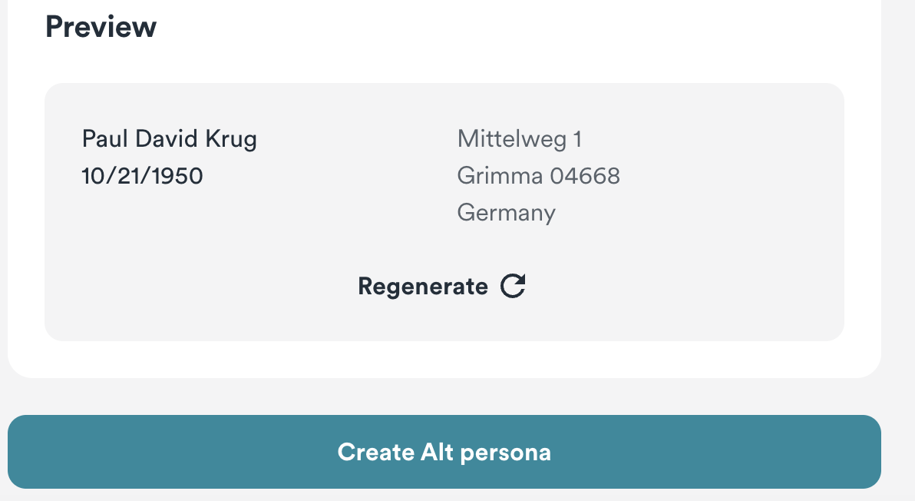Activate the teal Create Alt persona bar

click(x=444, y=453)
